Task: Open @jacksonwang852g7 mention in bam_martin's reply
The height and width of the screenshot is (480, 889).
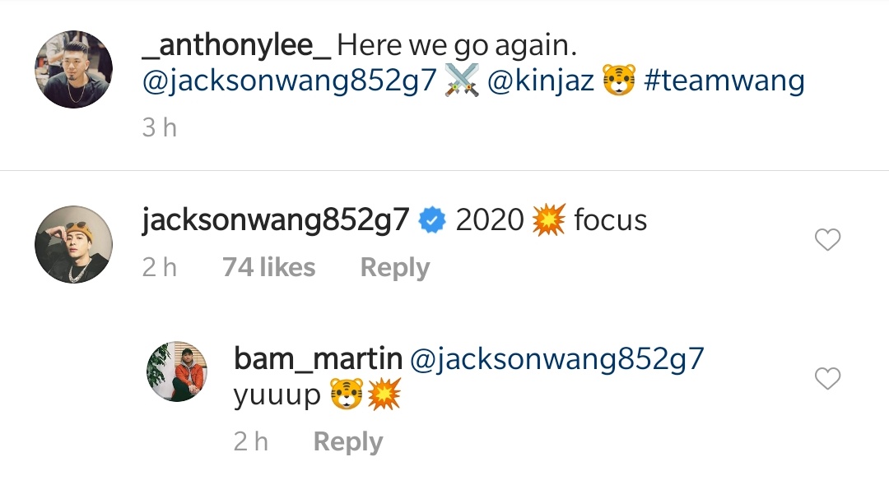Action: point(556,359)
